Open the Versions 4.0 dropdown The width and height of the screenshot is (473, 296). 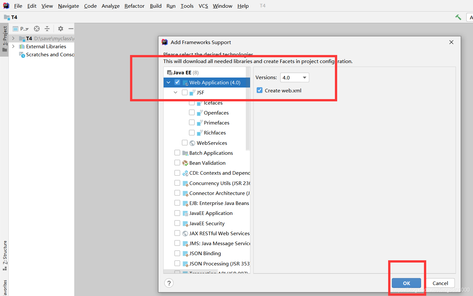click(x=295, y=78)
